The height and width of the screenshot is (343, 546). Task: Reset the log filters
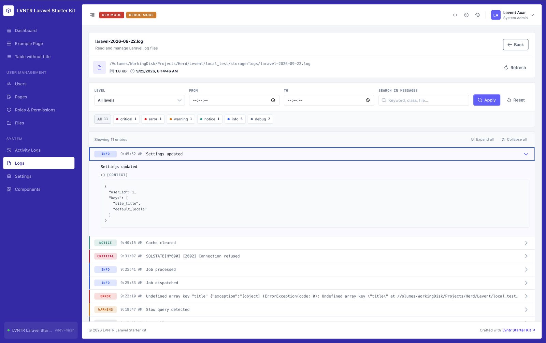[x=516, y=100]
